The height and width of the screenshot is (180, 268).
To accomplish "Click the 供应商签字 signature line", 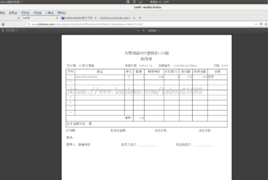I will [x=203, y=145].
